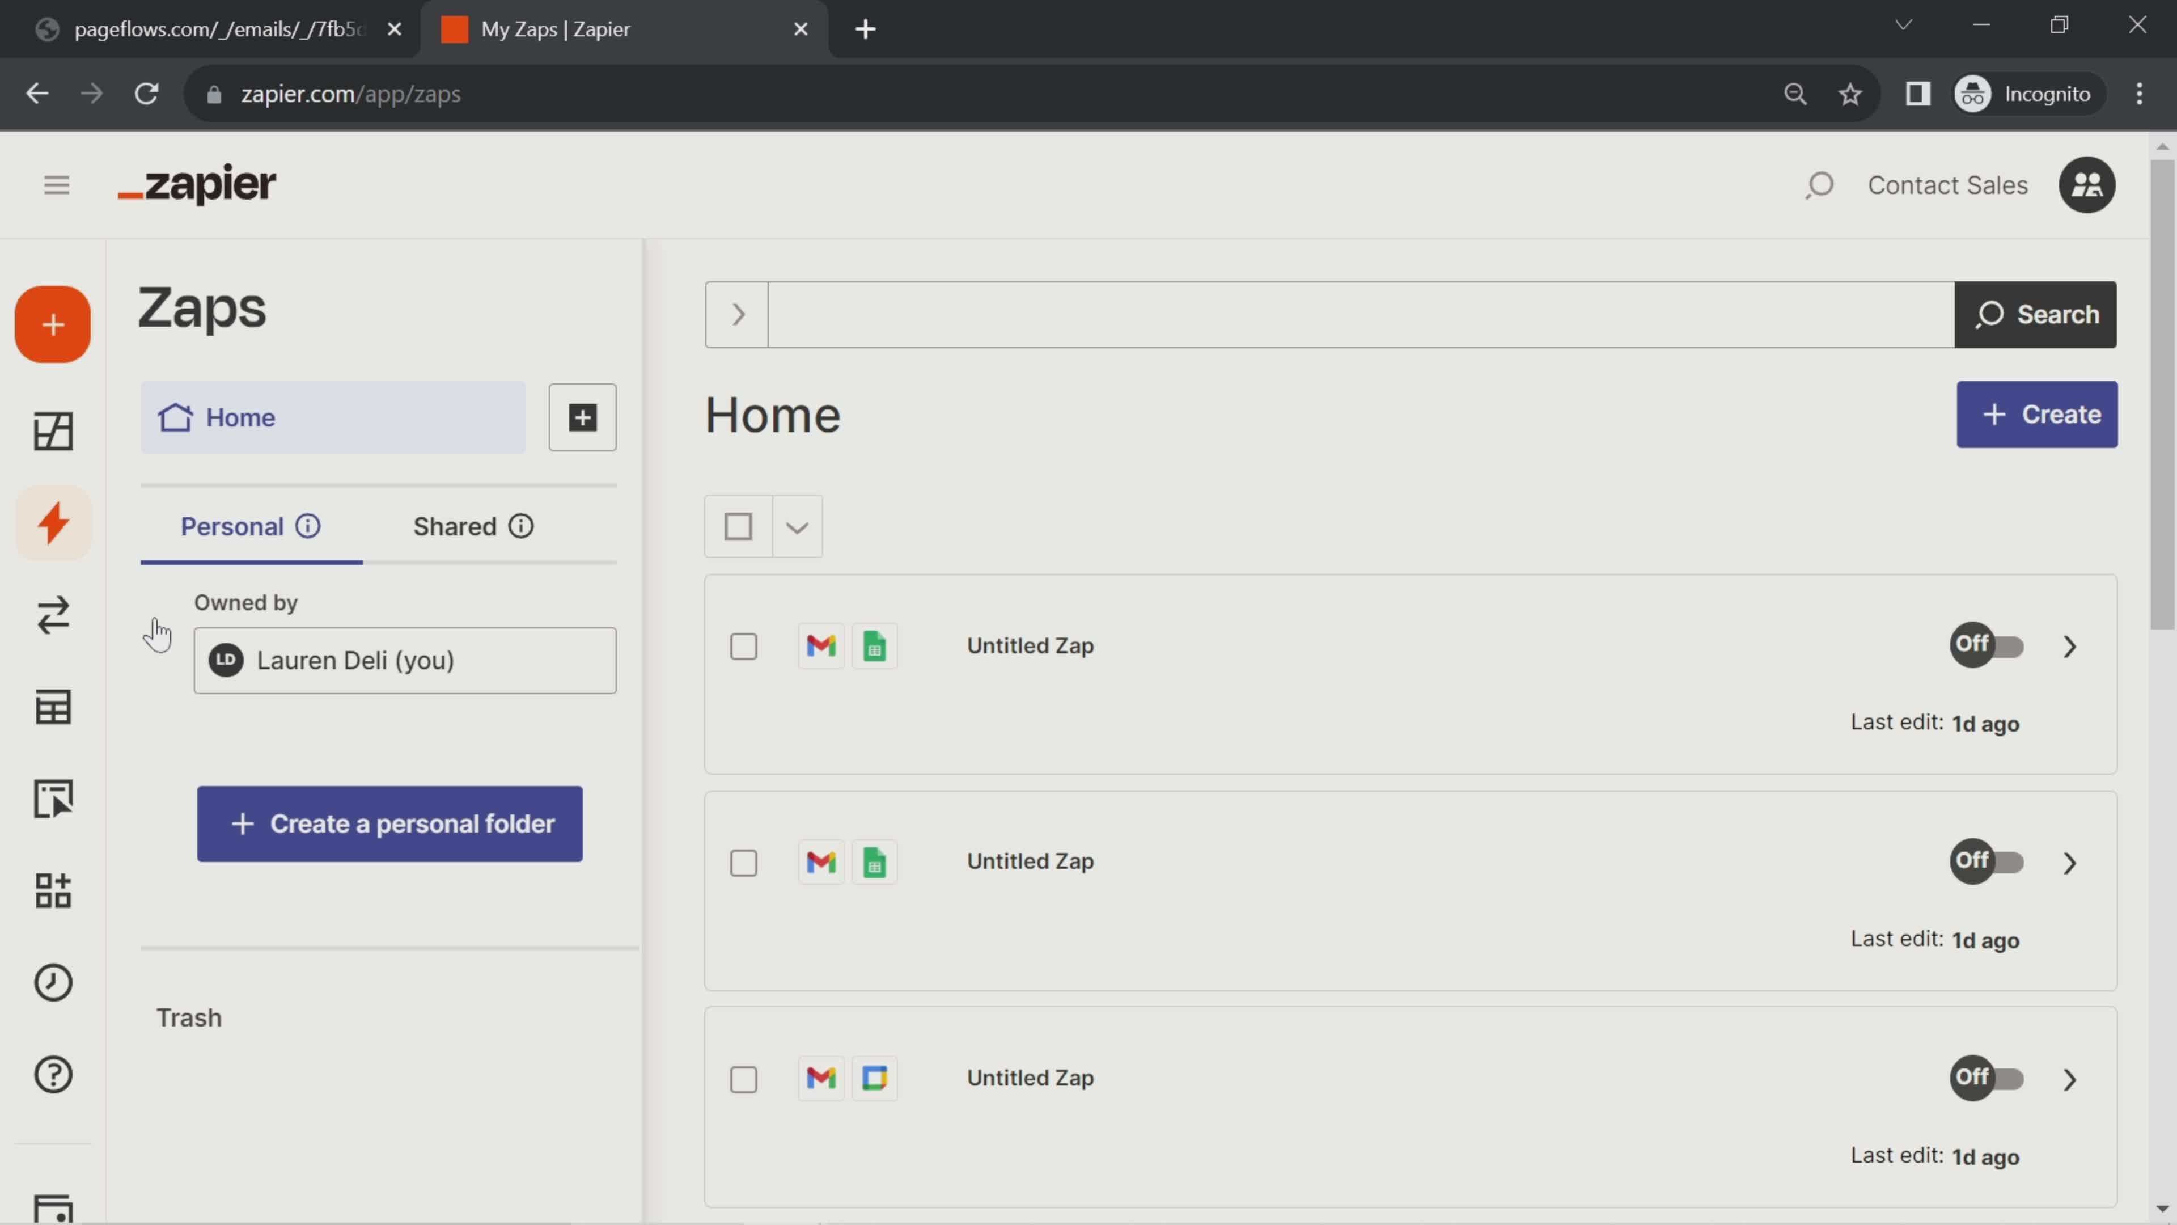Click the Create a personal folder button
This screenshot has width=2177, height=1225.
pos(390,824)
